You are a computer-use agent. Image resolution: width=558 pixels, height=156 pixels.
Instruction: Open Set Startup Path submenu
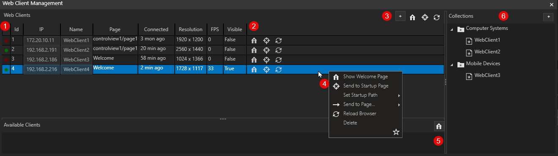365,95
